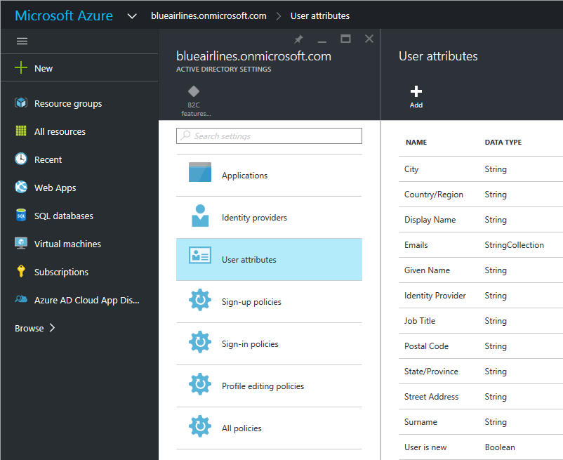Click the Applications tile icon
563x460 pixels.
(200, 172)
